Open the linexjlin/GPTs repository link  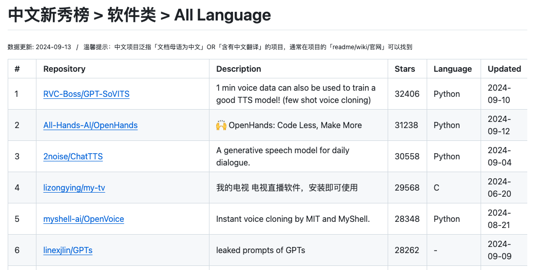point(68,250)
